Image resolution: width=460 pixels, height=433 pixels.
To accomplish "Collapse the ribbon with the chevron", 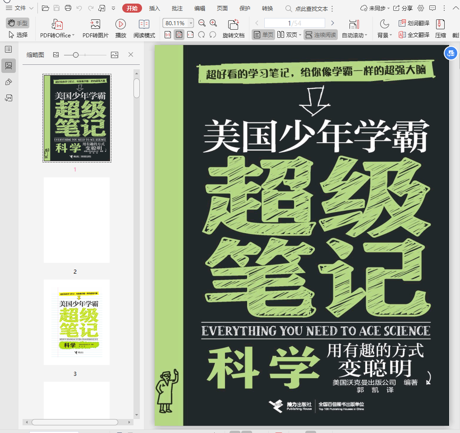I will (455, 8).
